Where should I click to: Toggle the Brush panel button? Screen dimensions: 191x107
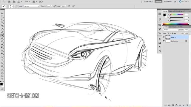tap(16, 6)
